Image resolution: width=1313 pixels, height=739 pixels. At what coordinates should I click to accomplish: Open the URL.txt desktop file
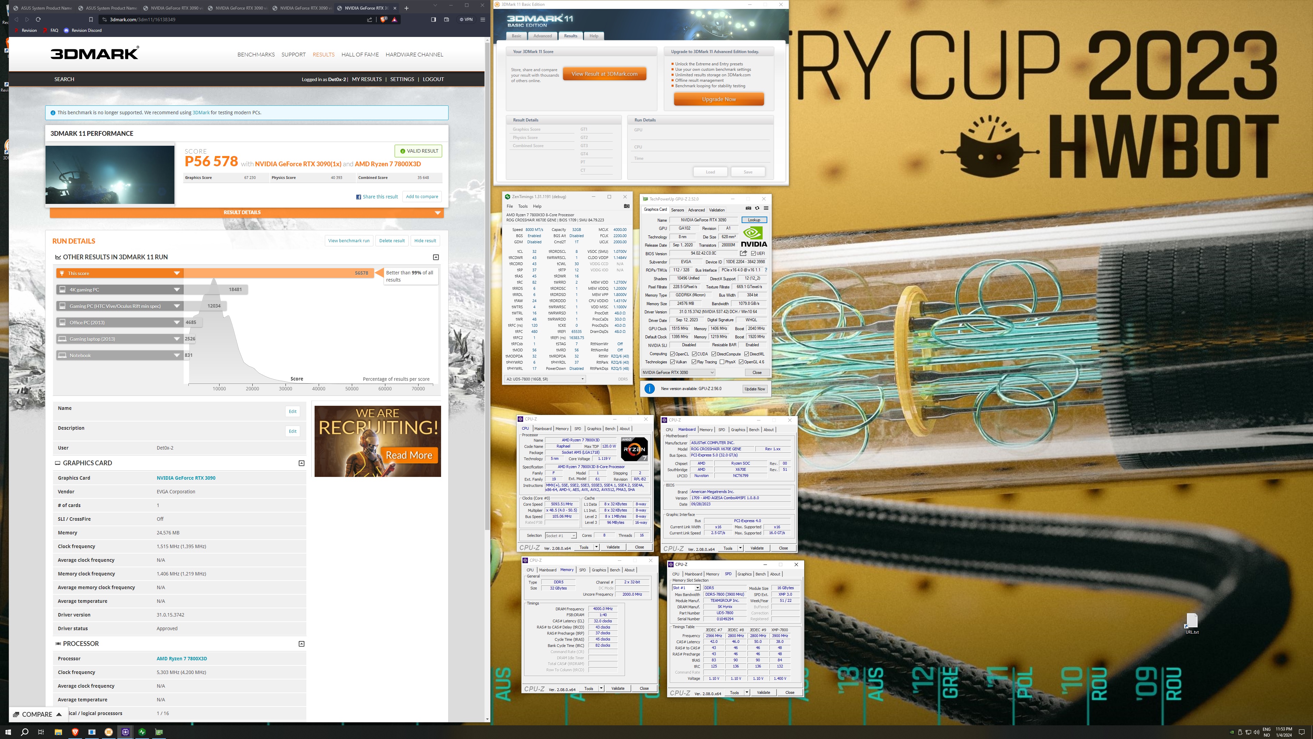pos(1192,623)
